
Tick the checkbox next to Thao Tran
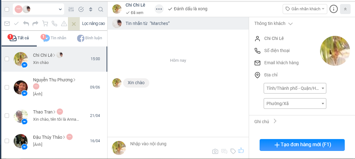(7, 116)
